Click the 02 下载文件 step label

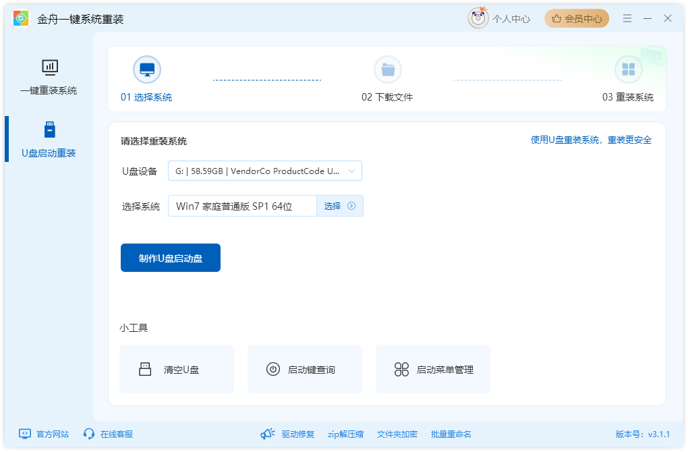387,97
